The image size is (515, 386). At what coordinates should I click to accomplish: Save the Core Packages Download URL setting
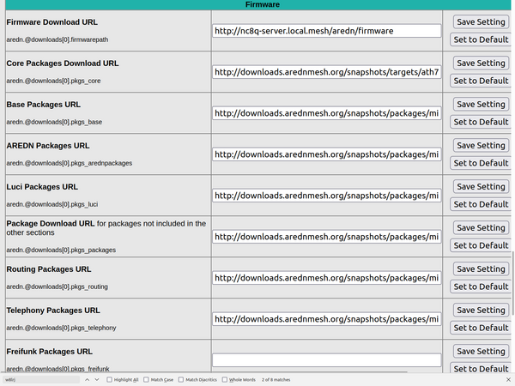(x=481, y=63)
